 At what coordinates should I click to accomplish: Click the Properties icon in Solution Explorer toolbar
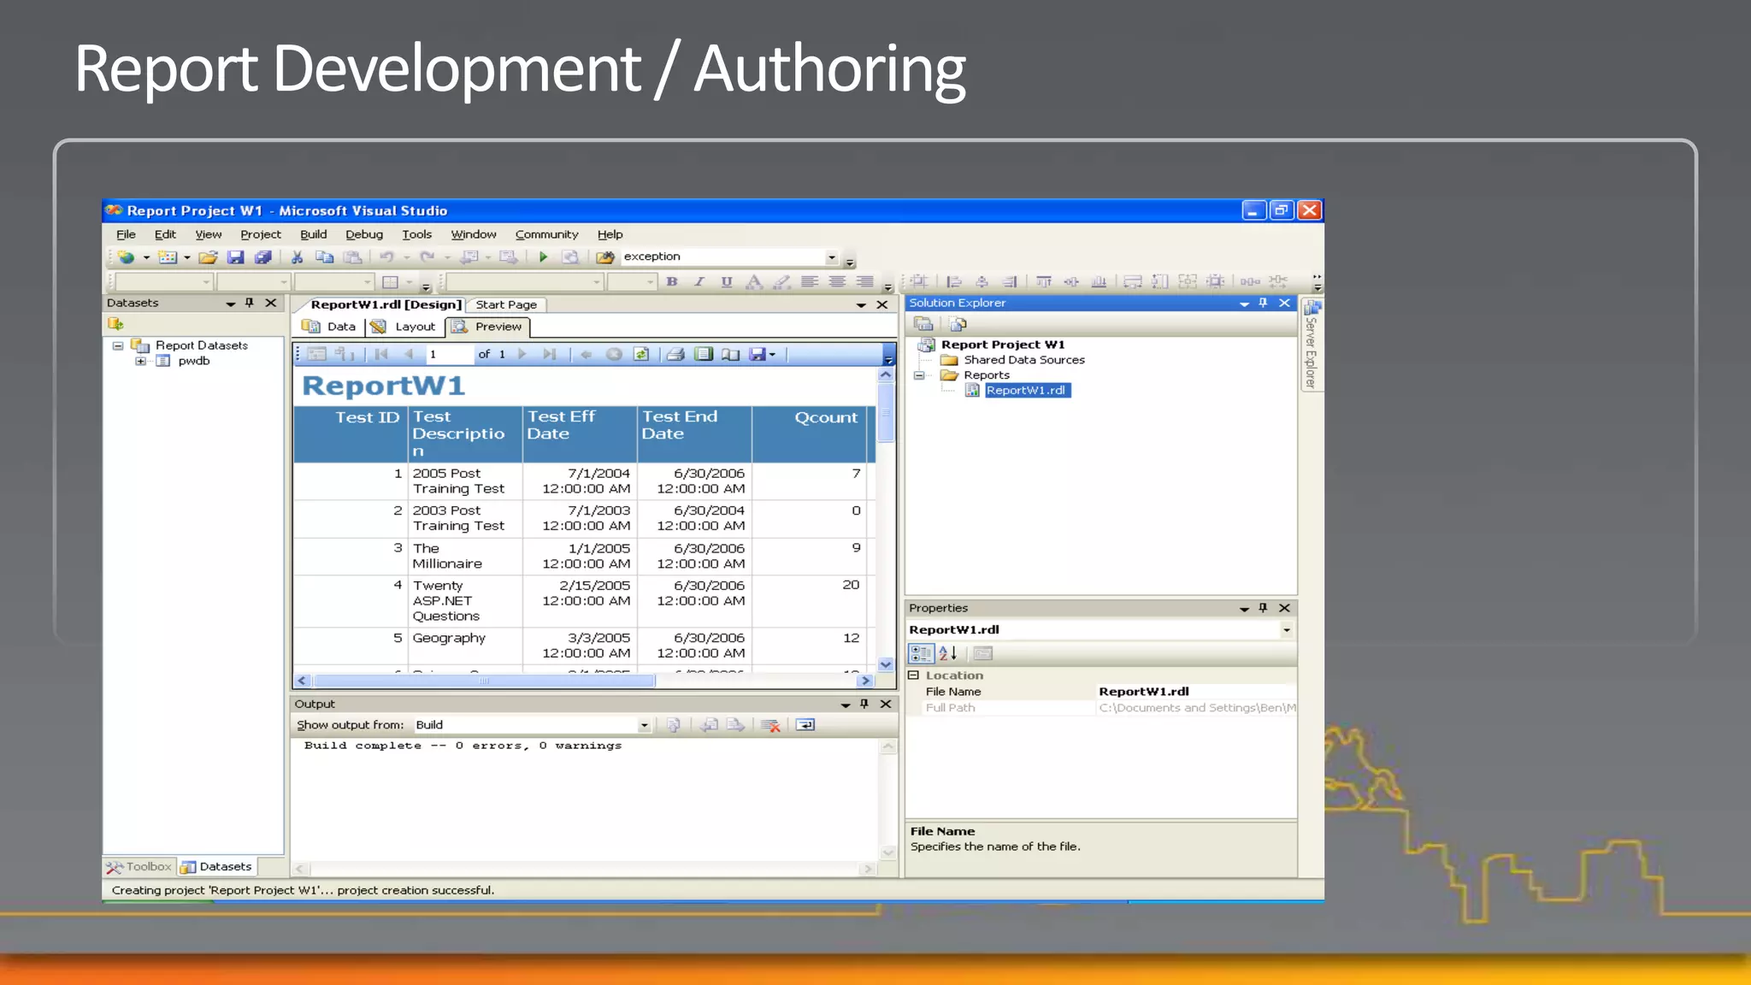pyautogui.click(x=923, y=324)
